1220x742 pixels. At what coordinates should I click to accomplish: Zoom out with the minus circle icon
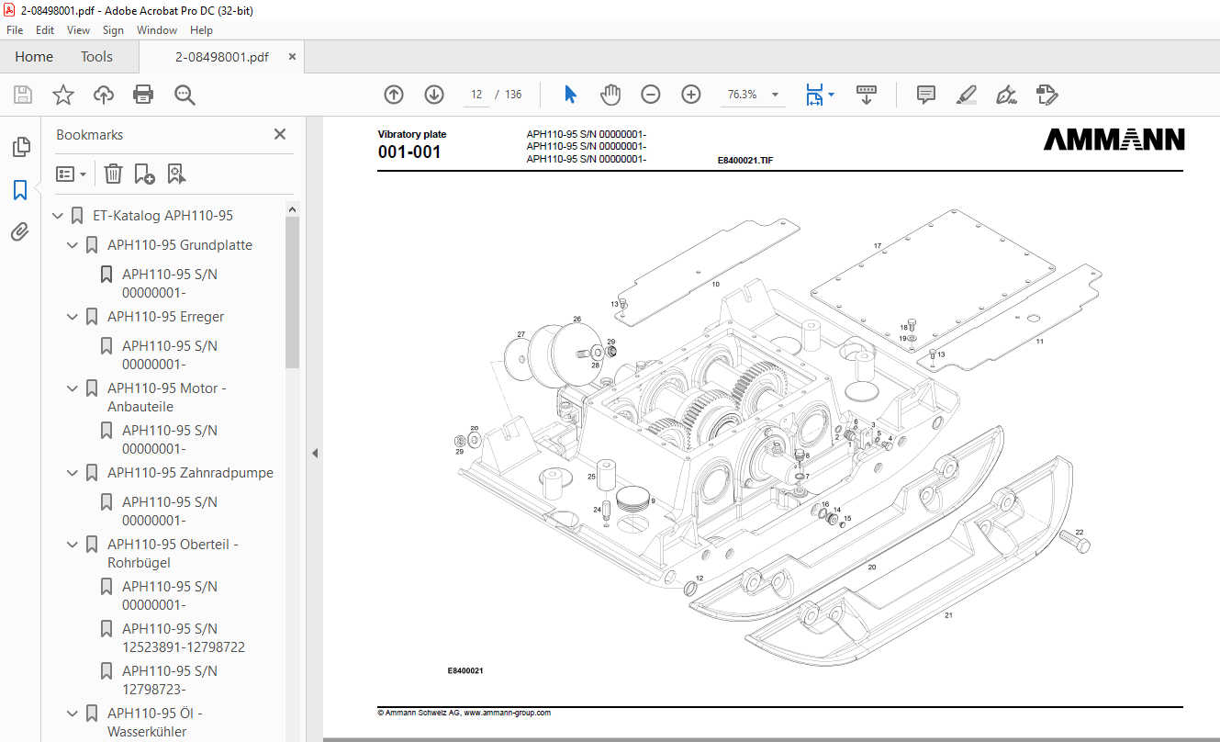pos(651,95)
